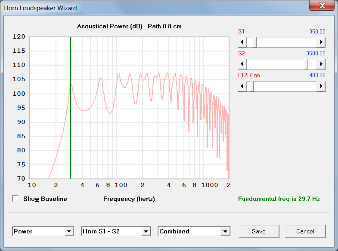Click the S1 slider right arrow
The width and height of the screenshot is (338, 251).
tap(321, 42)
